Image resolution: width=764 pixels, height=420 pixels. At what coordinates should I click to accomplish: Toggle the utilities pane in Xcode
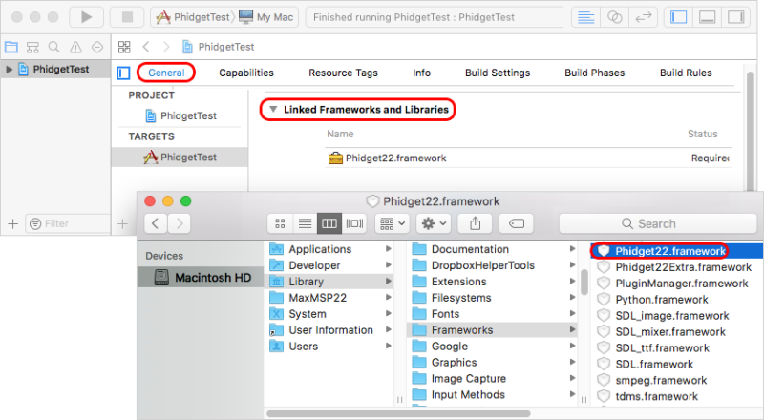(735, 17)
